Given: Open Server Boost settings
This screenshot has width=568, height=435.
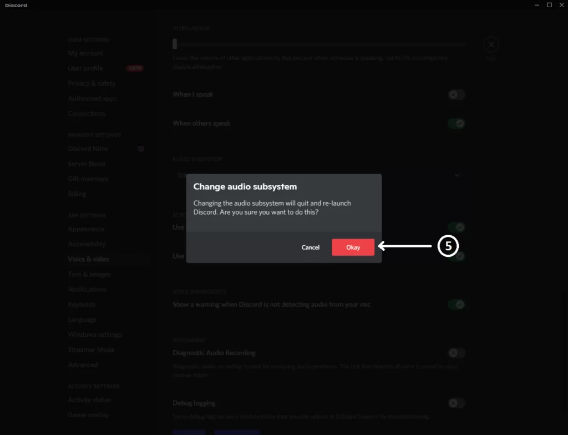Looking at the screenshot, I should (87, 164).
